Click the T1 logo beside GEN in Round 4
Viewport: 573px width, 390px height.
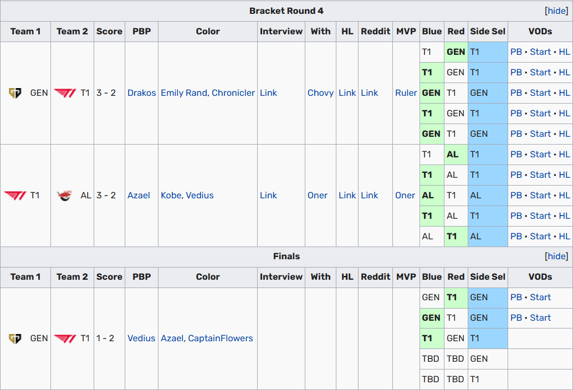tap(65, 93)
